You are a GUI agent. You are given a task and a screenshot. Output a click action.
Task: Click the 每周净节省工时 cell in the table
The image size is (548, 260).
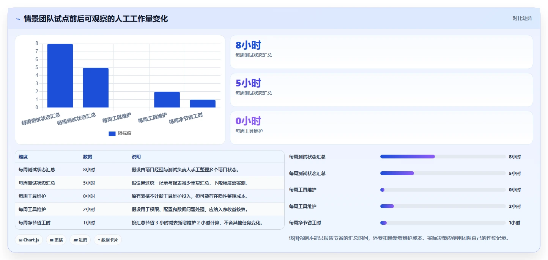tap(35, 223)
